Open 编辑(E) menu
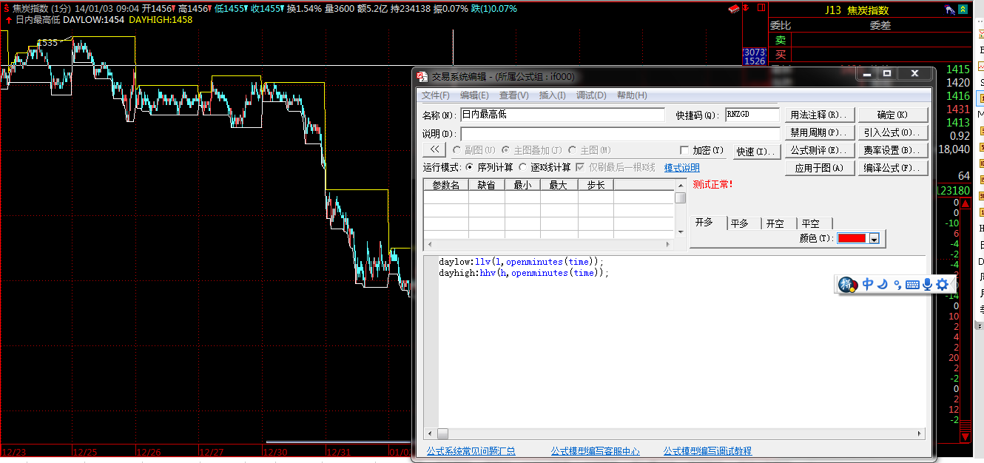The height and width of the screenshot is (463, 984). pyautogui.click(x=474, y=95)
